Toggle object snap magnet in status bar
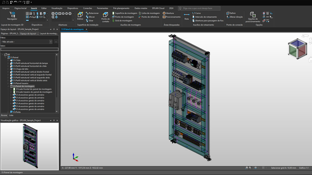The image size is (312, 175). point(247,168)
